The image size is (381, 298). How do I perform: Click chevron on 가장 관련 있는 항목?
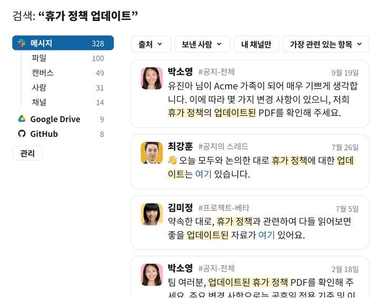pyautogui.click(x=359, y=44)
